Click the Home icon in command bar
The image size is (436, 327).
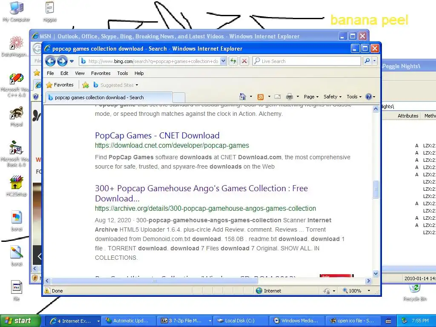point(243,97)
